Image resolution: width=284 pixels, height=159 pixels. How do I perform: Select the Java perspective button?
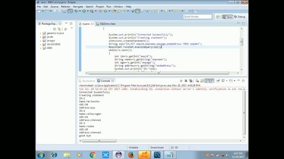click(x=228, y=17)
